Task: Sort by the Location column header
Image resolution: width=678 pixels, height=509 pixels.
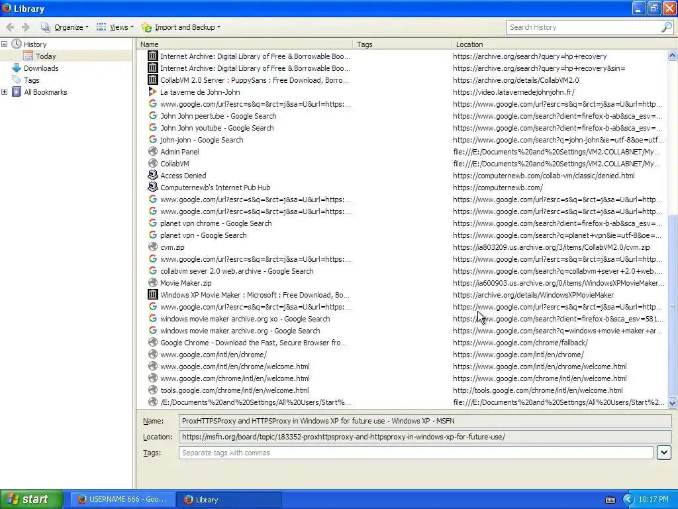Action: coord(564,44)
